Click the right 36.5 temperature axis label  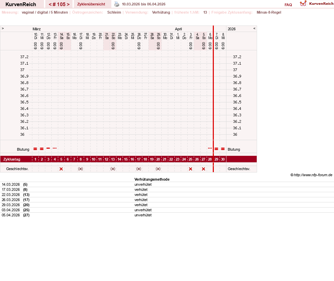click(237, 102)
